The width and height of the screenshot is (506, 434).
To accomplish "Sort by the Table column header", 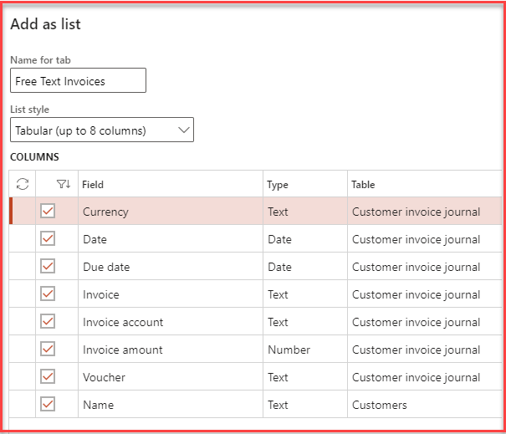I will coord(363,184).
